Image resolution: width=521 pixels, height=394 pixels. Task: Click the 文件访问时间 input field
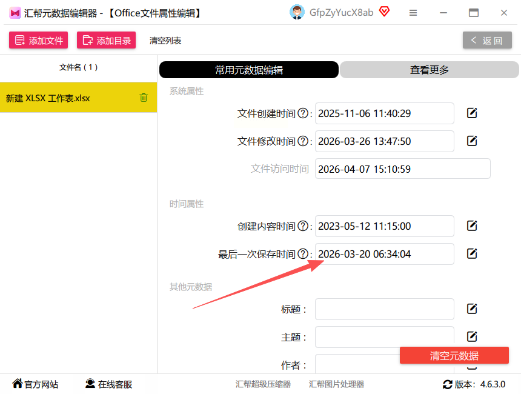pos(403,169)
